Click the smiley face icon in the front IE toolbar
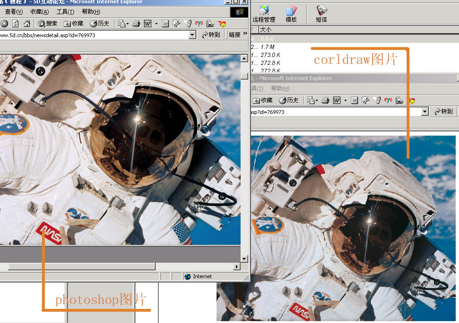This screenshot has height=323, width=459. pyautogui.click(x=222, y=24)
